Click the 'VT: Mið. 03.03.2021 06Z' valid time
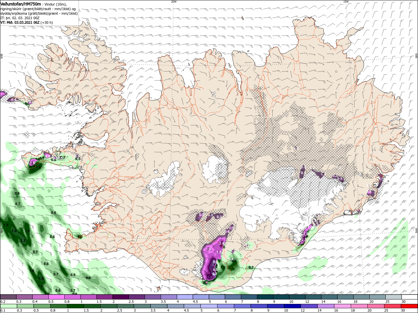The width and height of the screenshot is (418, 313). click(x=20, y=22)
